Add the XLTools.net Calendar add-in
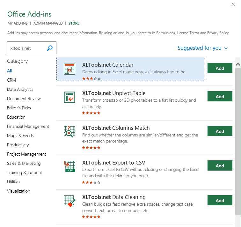 tap(220, 68)
